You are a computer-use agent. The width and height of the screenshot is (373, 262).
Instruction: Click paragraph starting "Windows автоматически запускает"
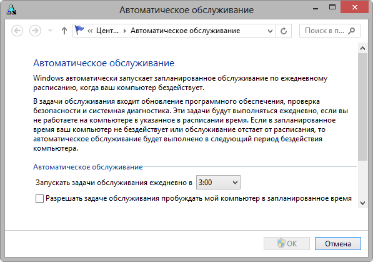tap(181, 83)
